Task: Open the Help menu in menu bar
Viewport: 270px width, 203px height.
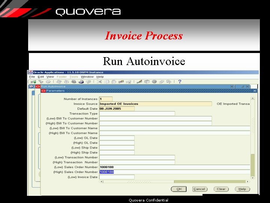Action: tap(100, 77)
